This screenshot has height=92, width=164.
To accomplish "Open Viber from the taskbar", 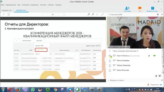I will [25, 90].
